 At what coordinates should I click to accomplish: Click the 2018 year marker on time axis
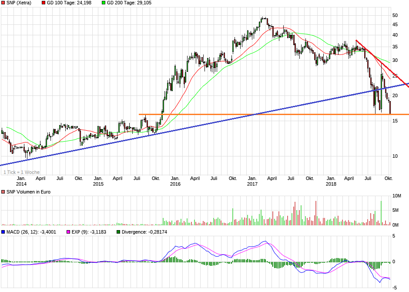(x=331, y=184)
